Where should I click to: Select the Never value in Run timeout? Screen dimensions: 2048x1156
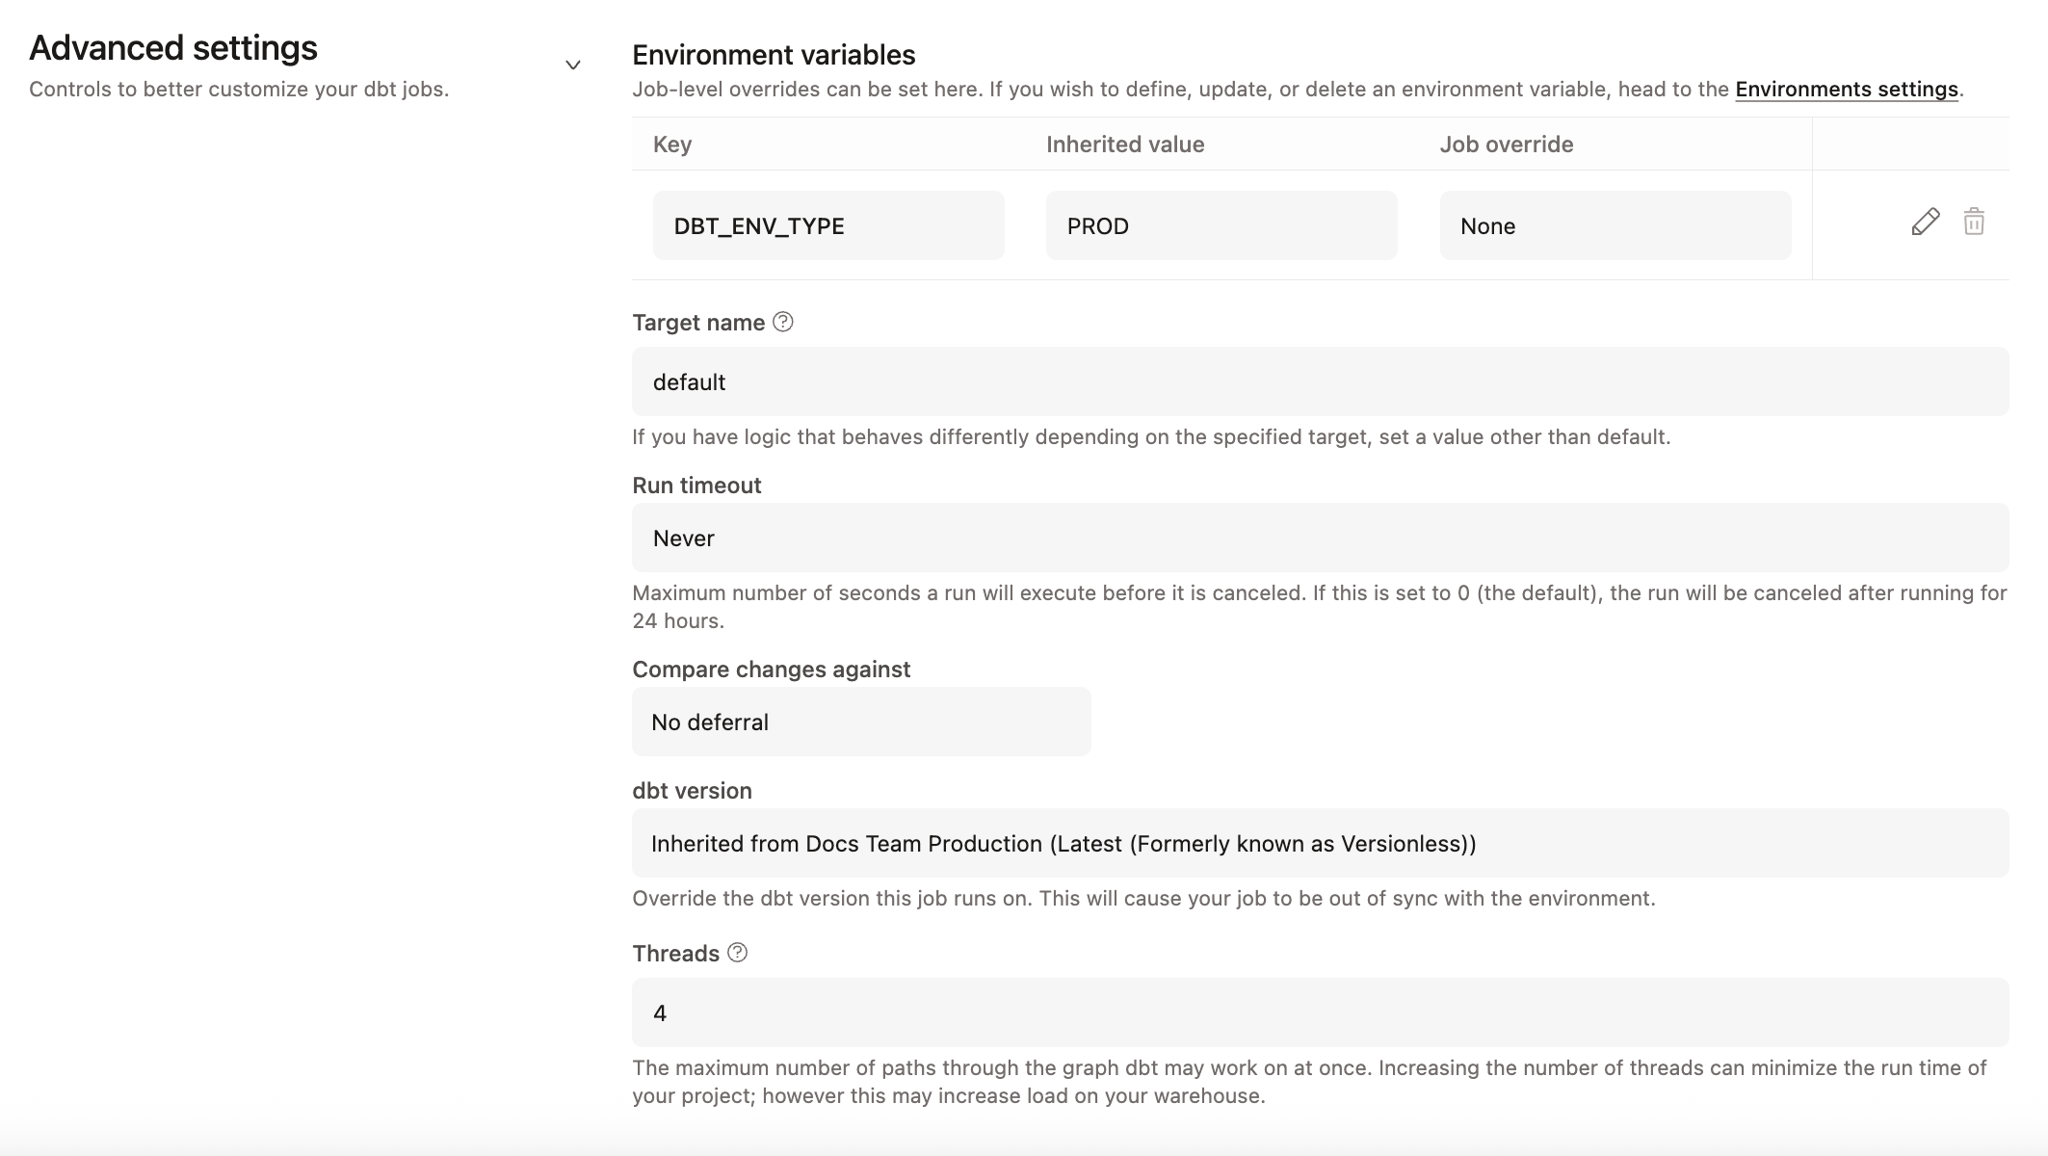click(x=683, y=538)
